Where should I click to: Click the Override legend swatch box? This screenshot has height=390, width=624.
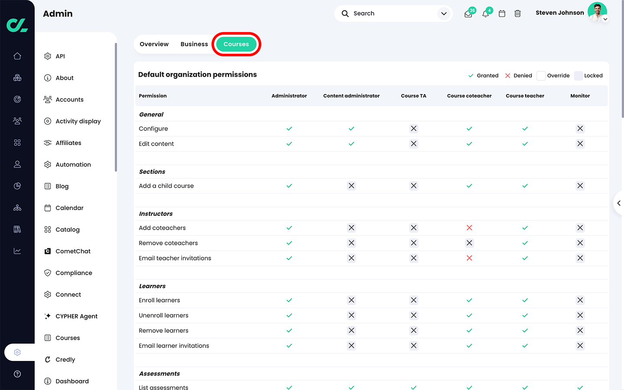[541, 76]
